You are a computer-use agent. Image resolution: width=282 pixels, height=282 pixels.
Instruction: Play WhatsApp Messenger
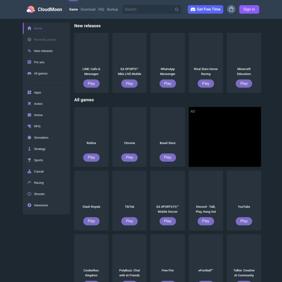click(x=168, y=84)
